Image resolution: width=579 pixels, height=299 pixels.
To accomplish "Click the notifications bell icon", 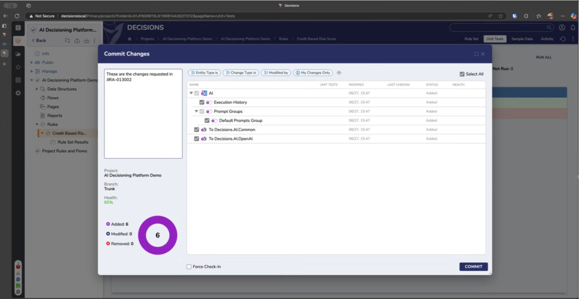I will (x=572, y=27).
